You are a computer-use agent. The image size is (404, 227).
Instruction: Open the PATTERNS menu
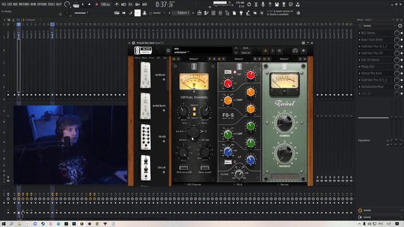(x=24, y=4)
